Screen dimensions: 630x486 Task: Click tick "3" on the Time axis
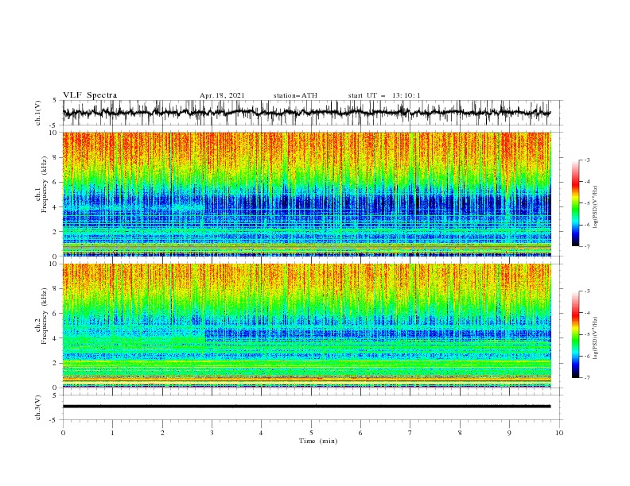pyautogui.click(x=212, y=433)
